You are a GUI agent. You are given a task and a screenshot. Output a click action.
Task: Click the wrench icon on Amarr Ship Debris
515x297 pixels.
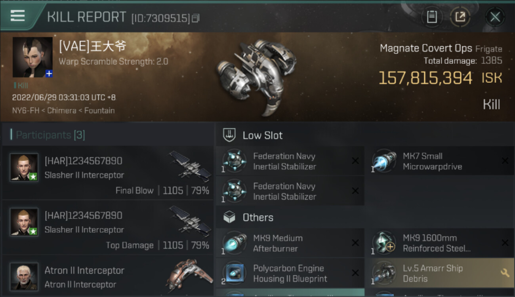pyautogui.click(x=505, y=273)
